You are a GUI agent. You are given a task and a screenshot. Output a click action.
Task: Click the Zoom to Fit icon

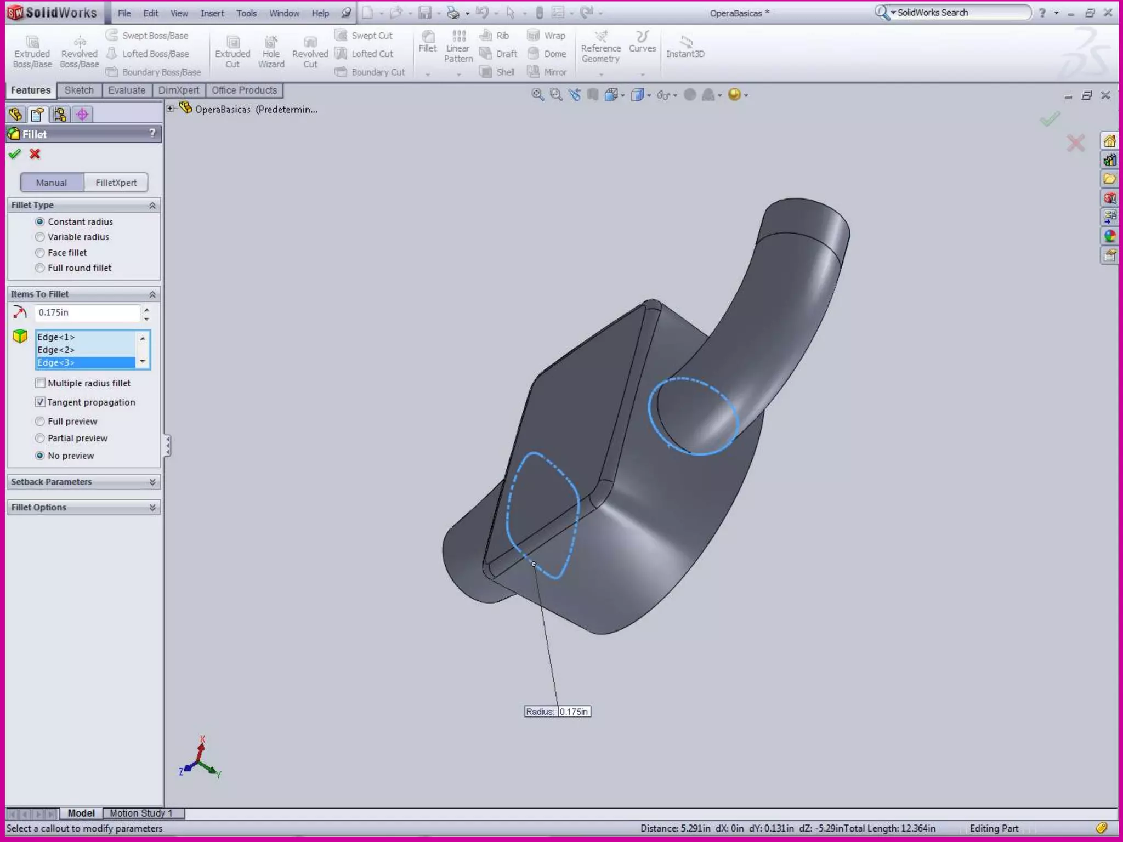(537, 95)
